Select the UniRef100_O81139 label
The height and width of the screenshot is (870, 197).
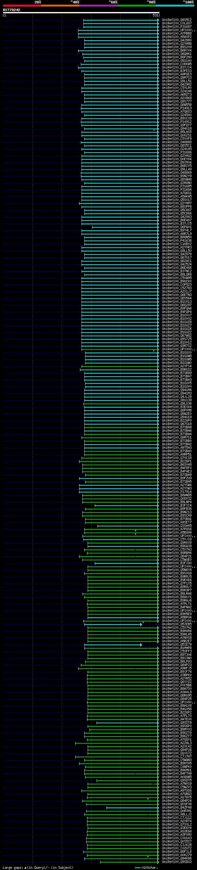177,400
